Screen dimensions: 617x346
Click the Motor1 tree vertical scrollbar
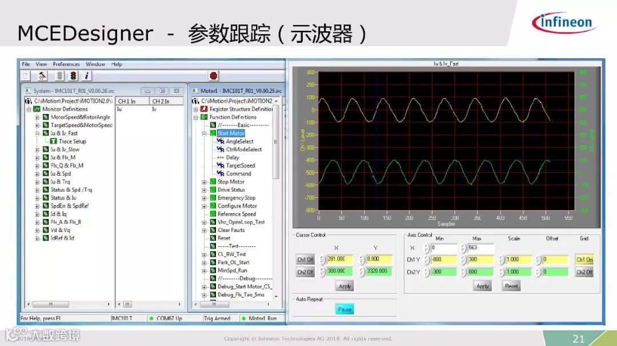[x=276, y=198]
